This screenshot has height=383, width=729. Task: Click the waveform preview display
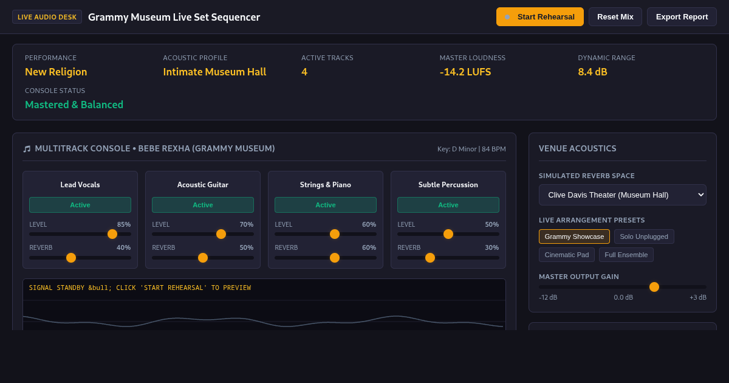click(x=264, y=305)
